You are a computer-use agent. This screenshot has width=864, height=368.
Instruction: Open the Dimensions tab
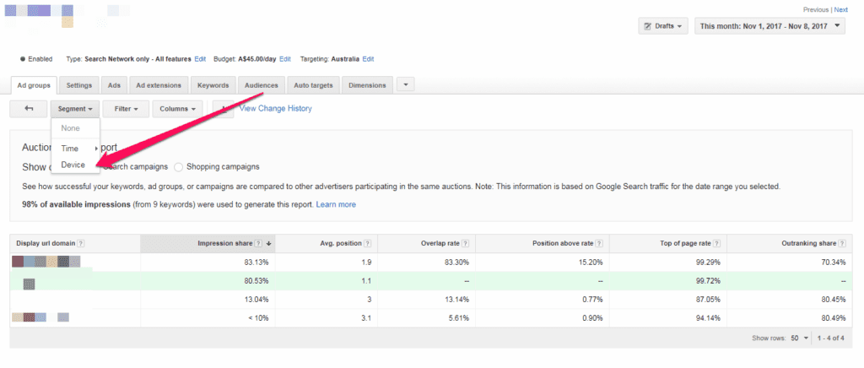(368, 85)
